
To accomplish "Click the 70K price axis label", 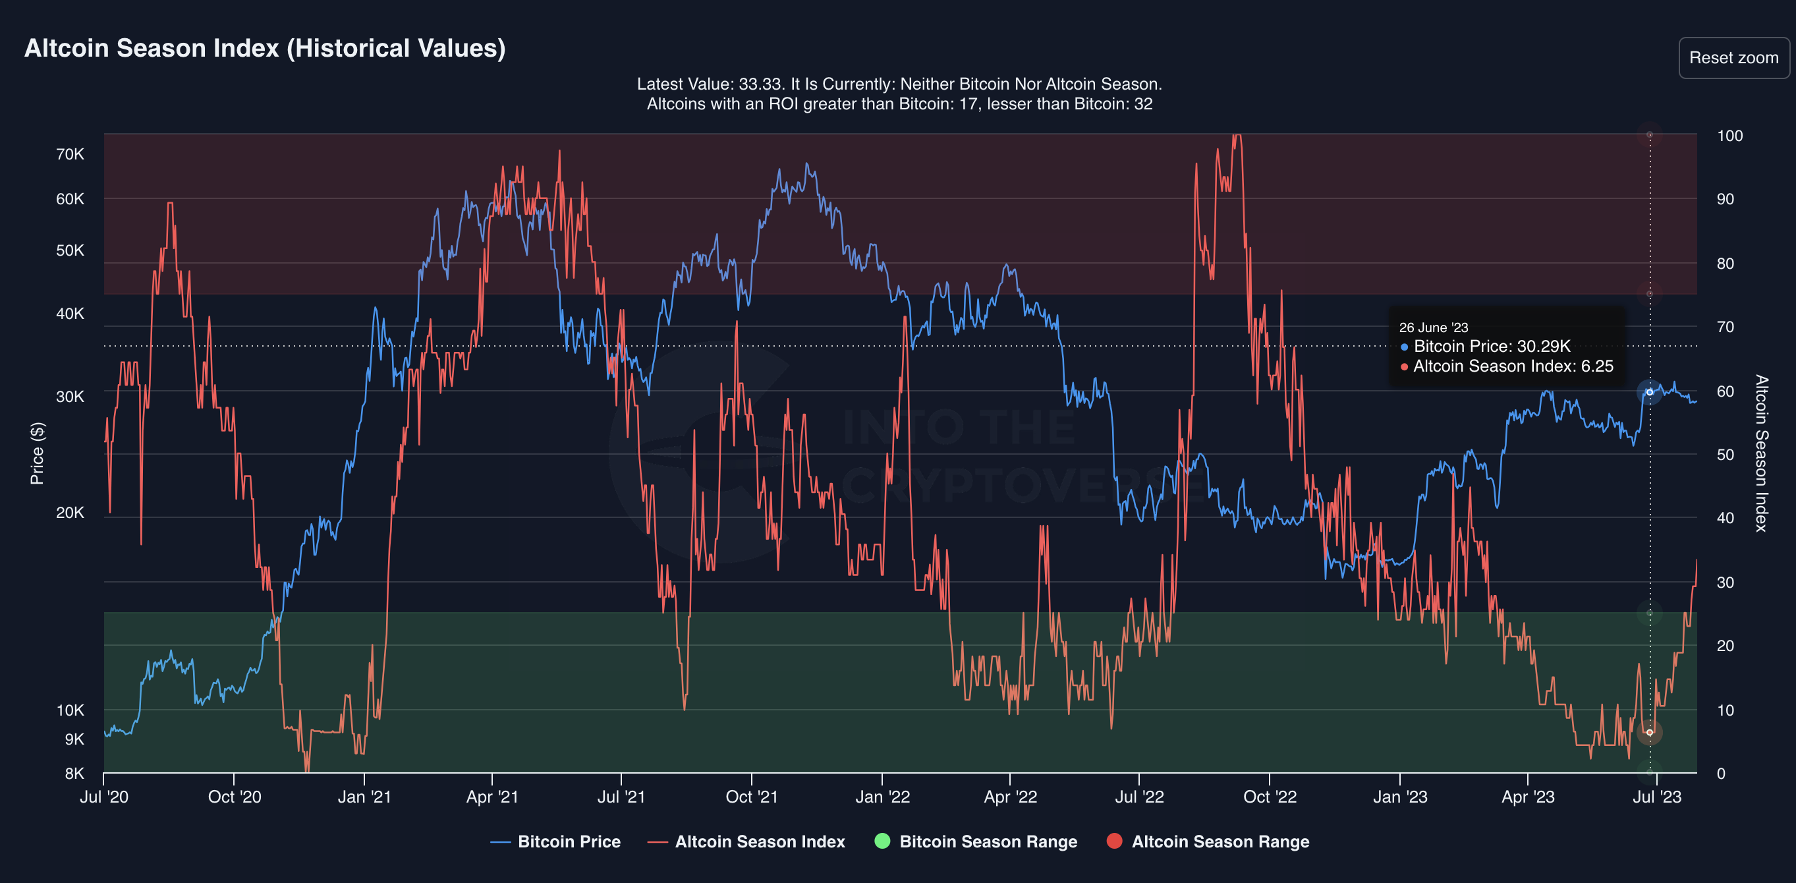I will coord(70,154).
